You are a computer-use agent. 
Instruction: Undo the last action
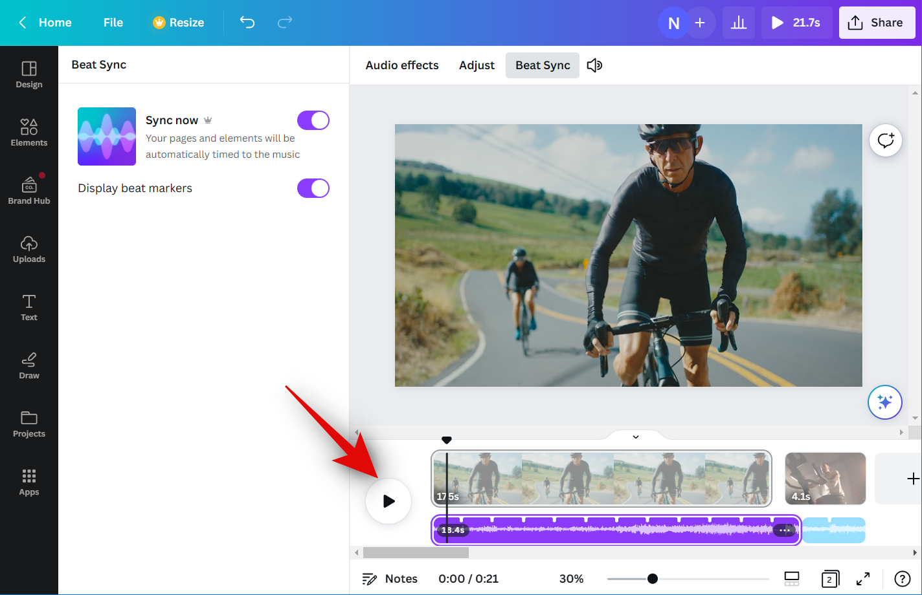[x=247, y=23]
